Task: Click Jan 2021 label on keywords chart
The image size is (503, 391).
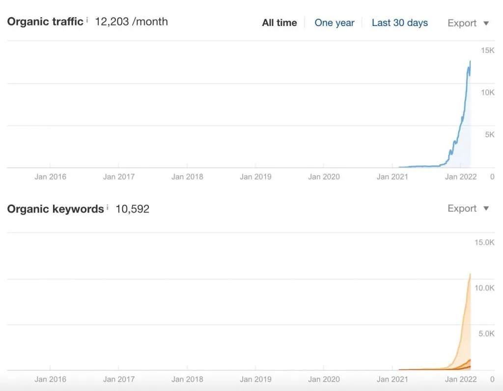Action: [392, 379]
